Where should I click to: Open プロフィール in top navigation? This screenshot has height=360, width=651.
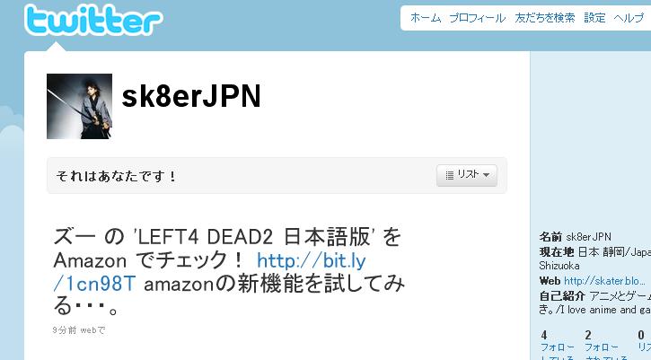(x=478, y=18)
